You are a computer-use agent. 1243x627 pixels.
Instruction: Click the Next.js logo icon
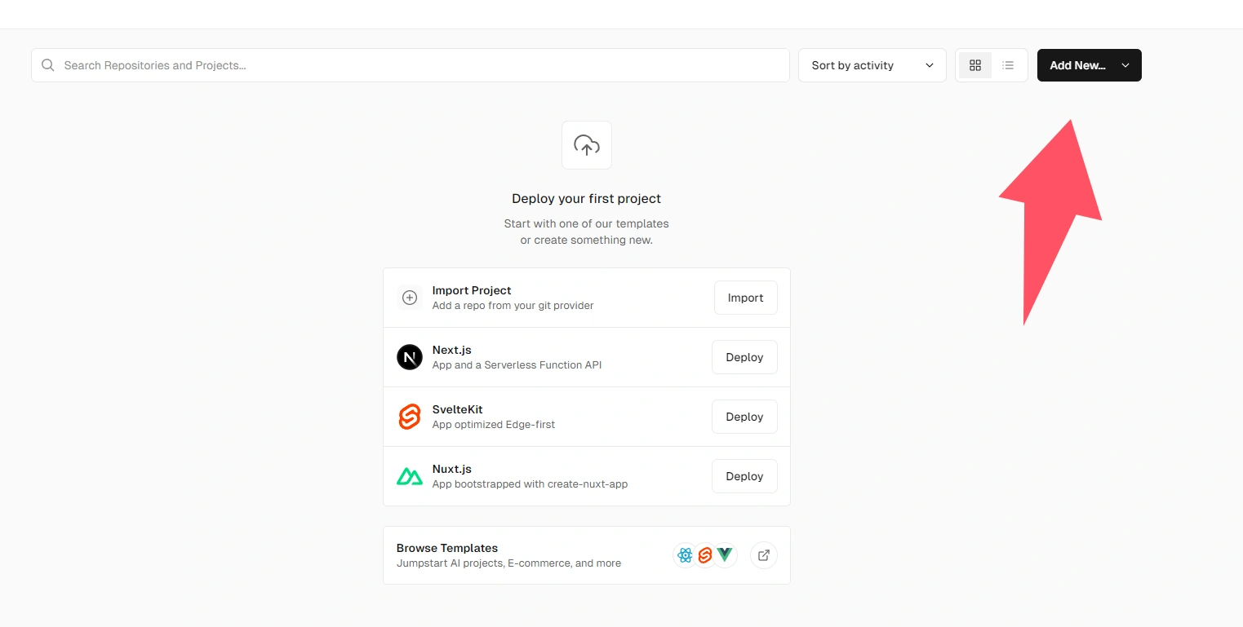click(x=410, y=357)
